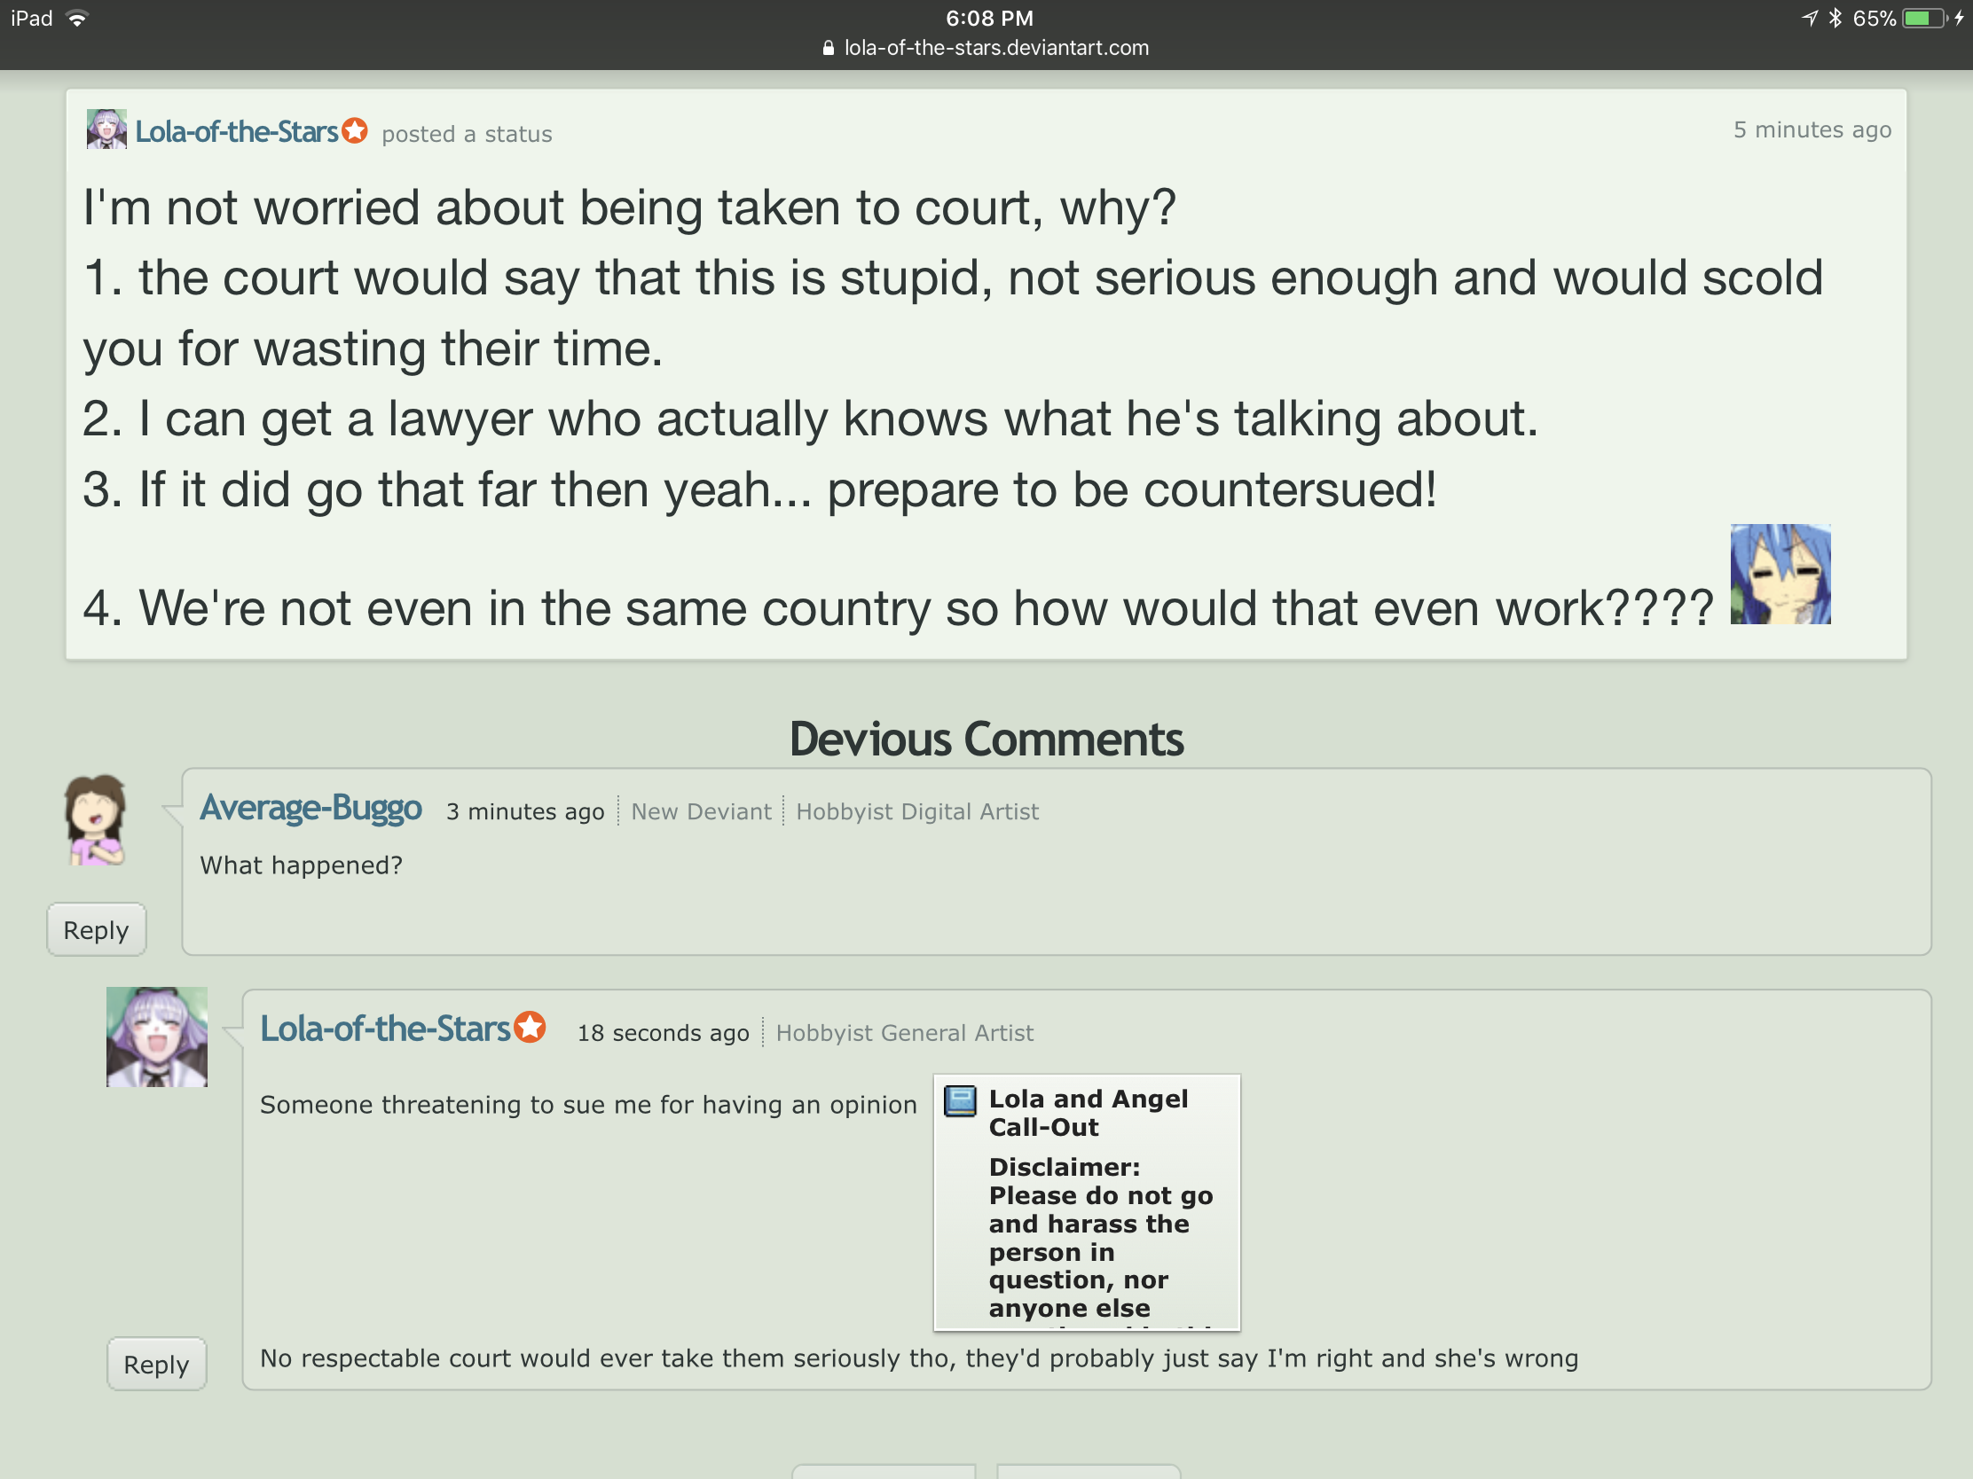Screen dimensions: 1973x1479
Task: Reply to Average-Buggo's comment
Action: pyautogui.click(x=97, y=930)
